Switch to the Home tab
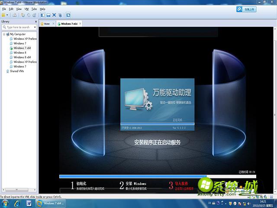 point(45,24)
